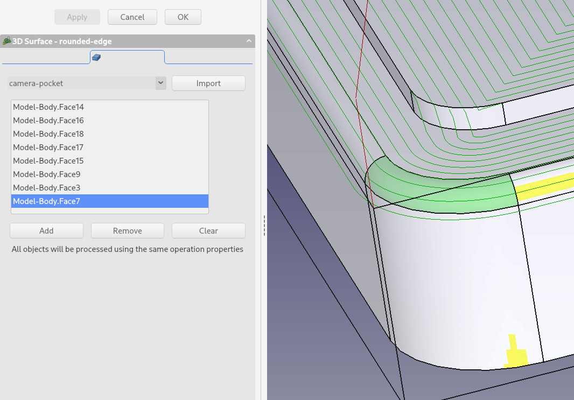Click the Import button

(208, 83)
